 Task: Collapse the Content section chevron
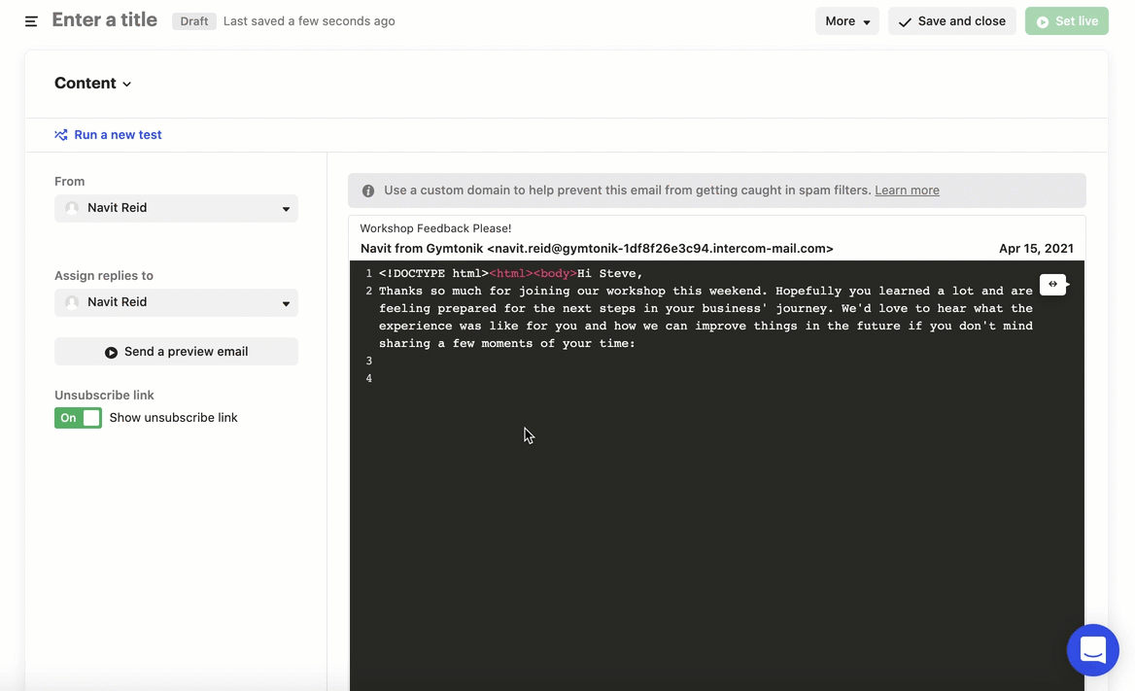[x=127, y=84]
